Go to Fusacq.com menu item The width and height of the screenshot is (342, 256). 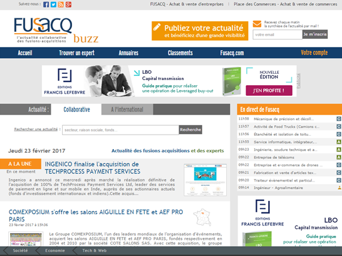(232, 53)
